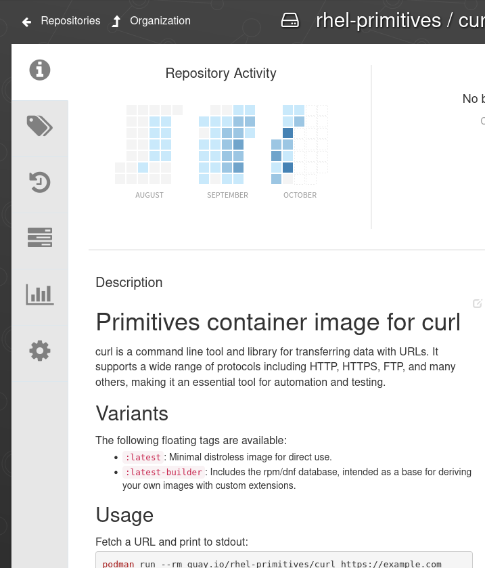Navigate to the Organization page
This screenshot has width=485, height=568.
coord(160,21)
